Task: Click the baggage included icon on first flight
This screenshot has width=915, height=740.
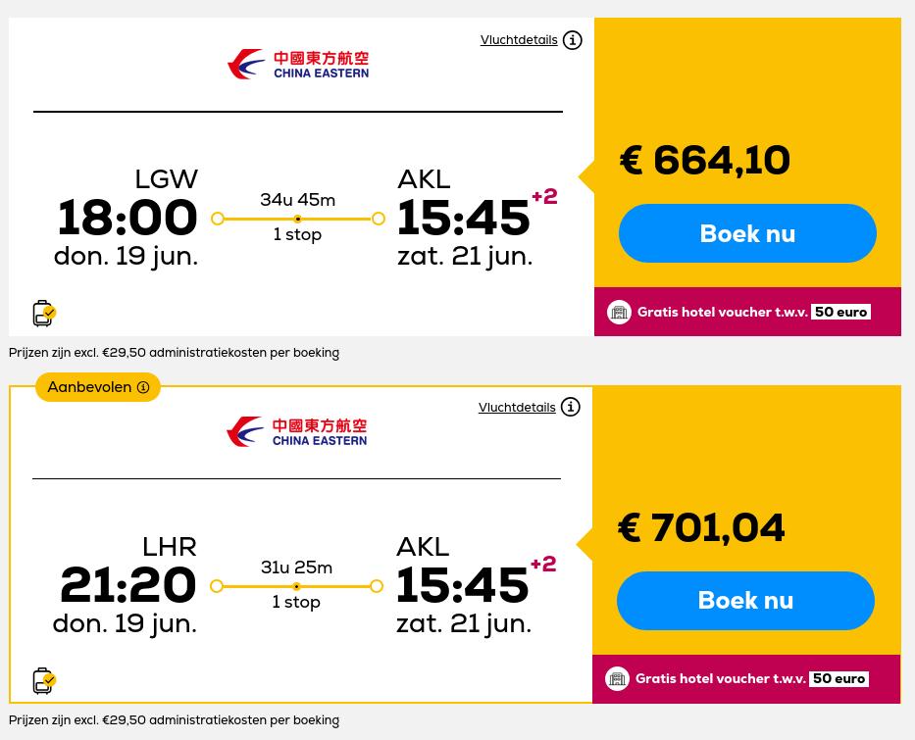Action: (x=43, y=313)
